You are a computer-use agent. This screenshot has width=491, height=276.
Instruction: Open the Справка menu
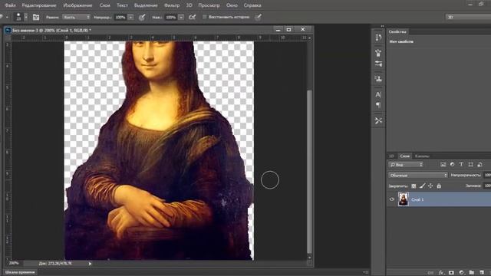click(252, 5)
